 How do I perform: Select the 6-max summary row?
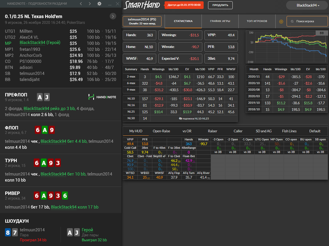tap(180, 83)
